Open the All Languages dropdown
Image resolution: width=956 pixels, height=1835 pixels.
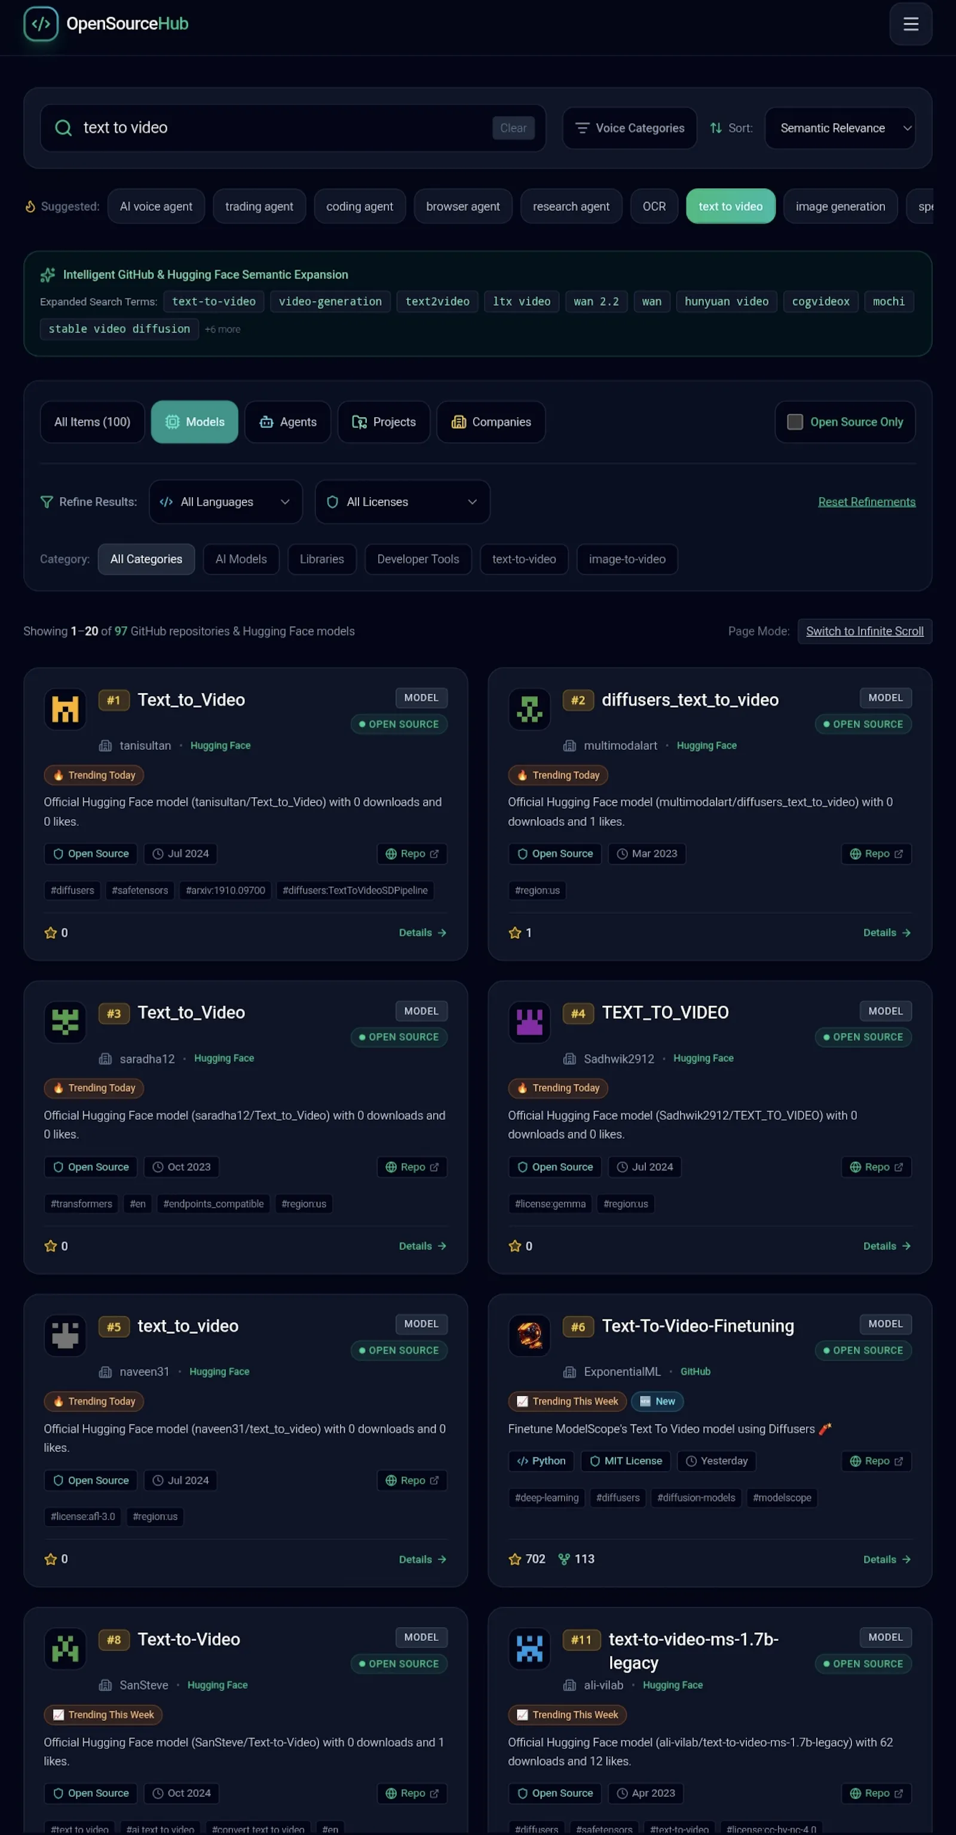click(226, 501)
